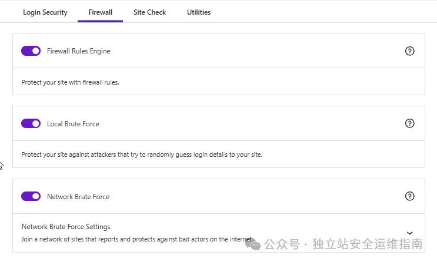Screen dimensions: 437x262
Task: Click 'Join a network of sites' description
Action: click(x=137, y=239)
